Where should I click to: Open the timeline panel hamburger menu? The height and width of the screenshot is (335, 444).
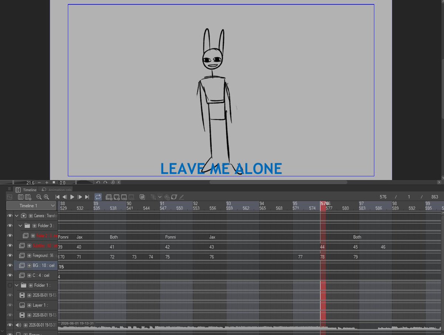coord(9,189)
